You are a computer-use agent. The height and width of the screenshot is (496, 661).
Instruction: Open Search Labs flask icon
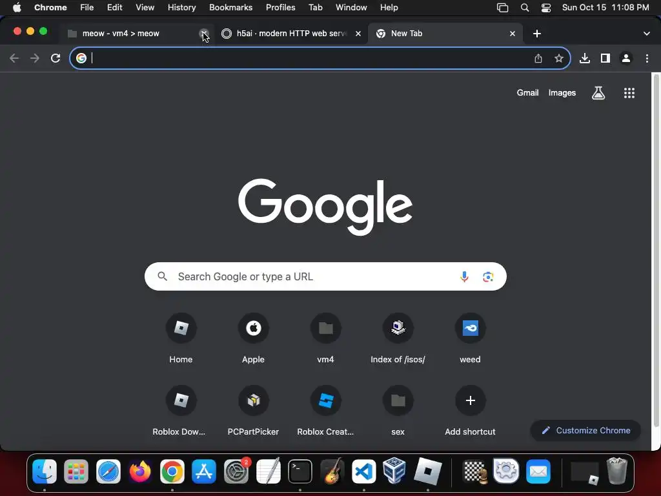pos(598,93)
